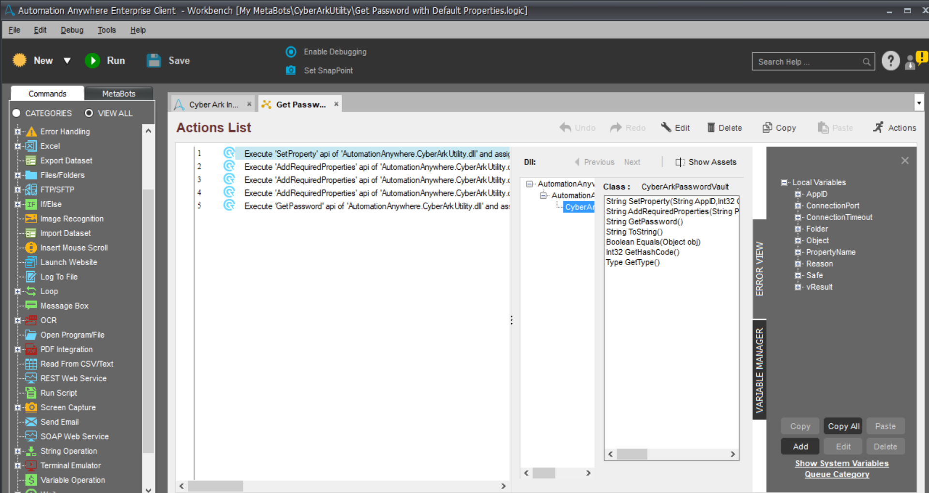929x493 pixels.
Task: Select the CATEGORIES radio button
Action: click(x=16, y=113)
